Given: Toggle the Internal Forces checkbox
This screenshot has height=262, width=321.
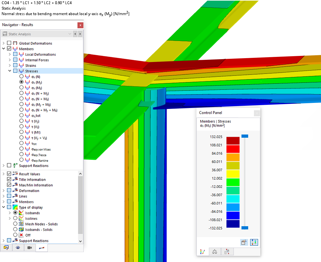Looking at the screenshot, I should click(15, 60).
